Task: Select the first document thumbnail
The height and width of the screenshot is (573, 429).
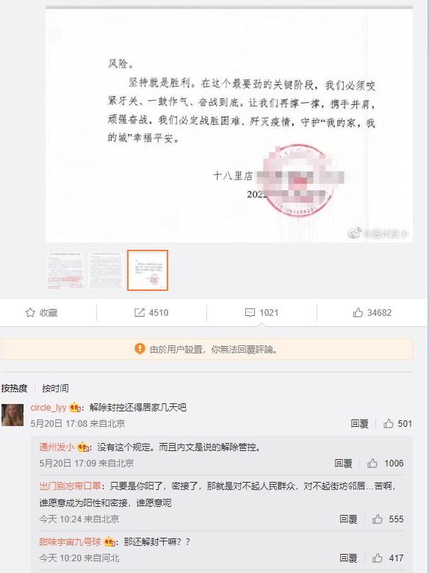Action: (65, 270)
